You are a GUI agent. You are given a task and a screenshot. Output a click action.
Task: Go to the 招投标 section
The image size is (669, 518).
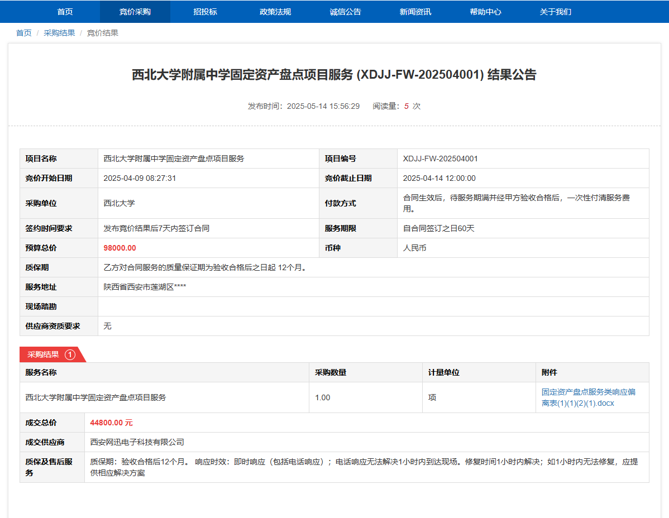point(205,12)
